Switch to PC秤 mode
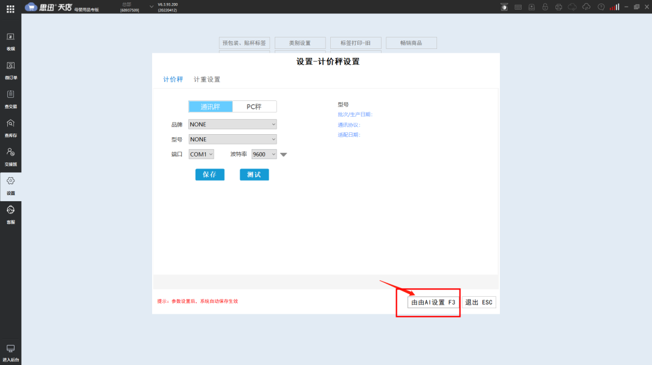652x365 pixels. pyautogui.click(x=255, y=106)
